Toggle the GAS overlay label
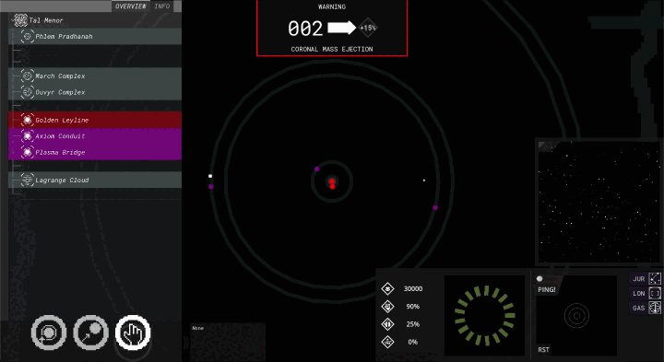This screenshot has height=362, width=664. pyautogui.click(x=638, y=308)
